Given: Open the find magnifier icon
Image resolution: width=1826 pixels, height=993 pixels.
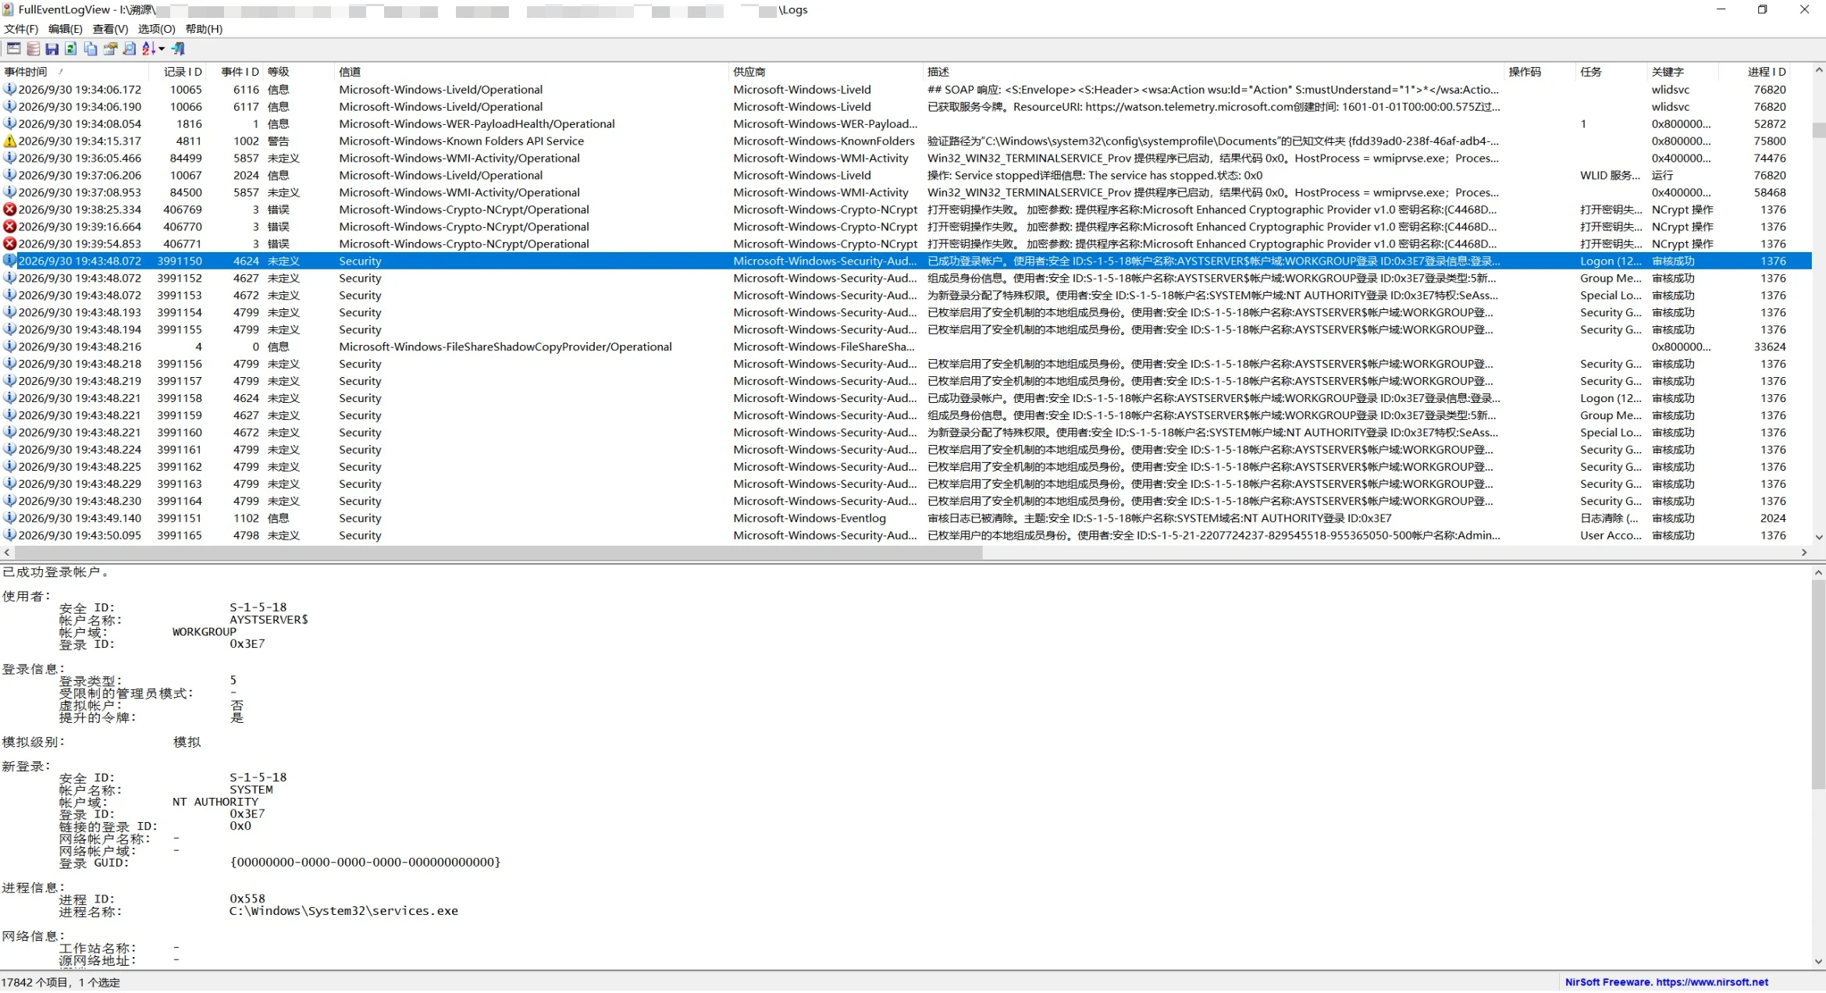Looking at the screenshot, I should (x=130, y=49).
